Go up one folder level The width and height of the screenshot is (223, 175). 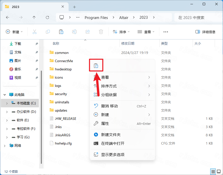click(x=34, y=17)
